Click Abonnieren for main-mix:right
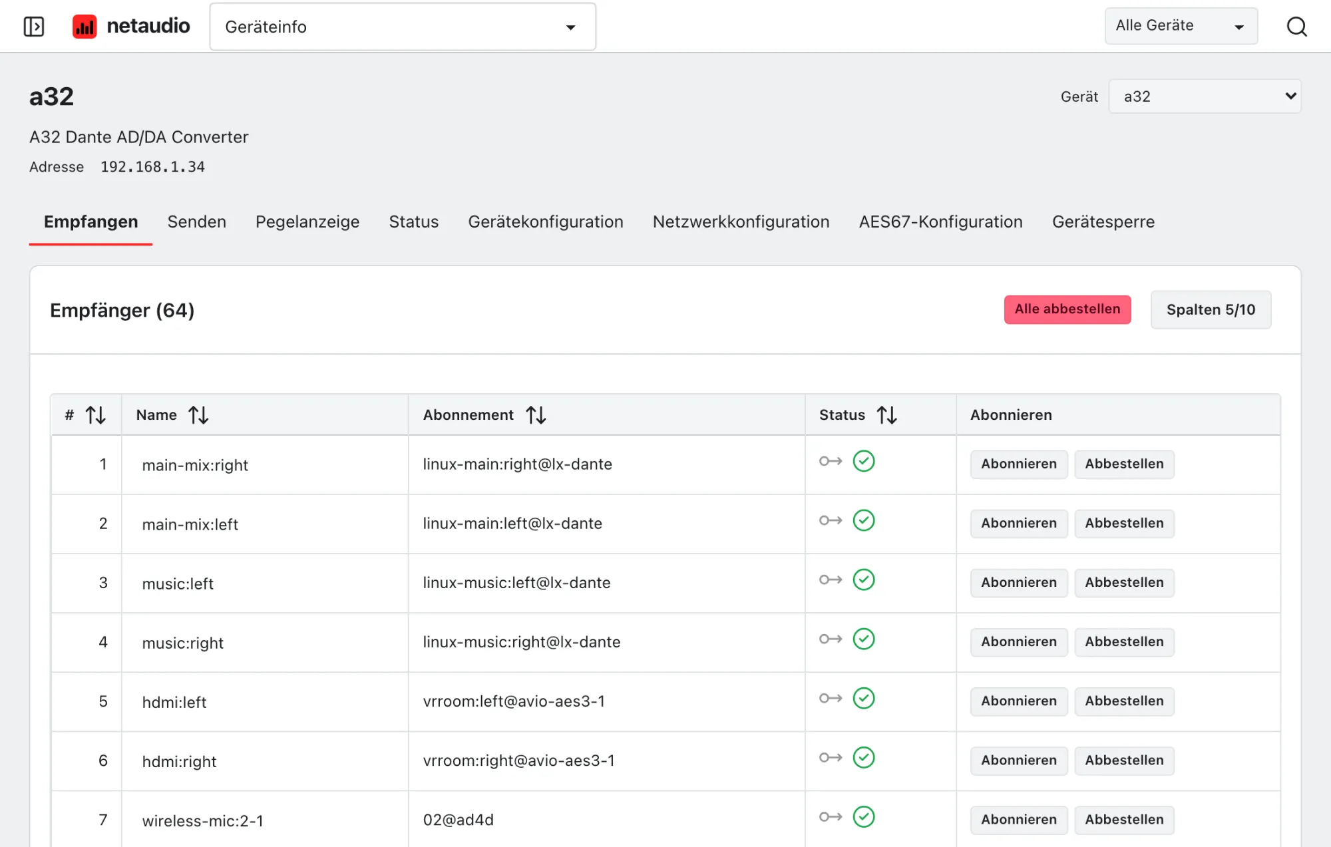 point(1019,464)
